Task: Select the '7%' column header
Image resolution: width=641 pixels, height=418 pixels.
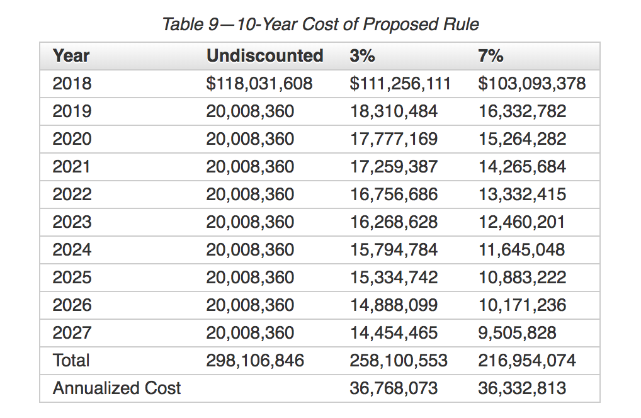Action: (491, 56)
